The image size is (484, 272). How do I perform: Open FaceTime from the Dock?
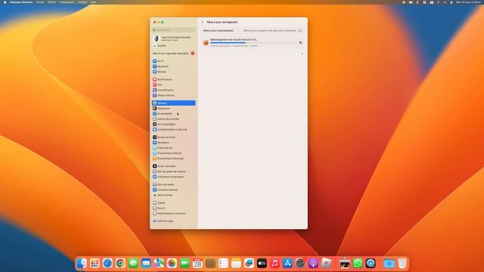pos(185,264)
